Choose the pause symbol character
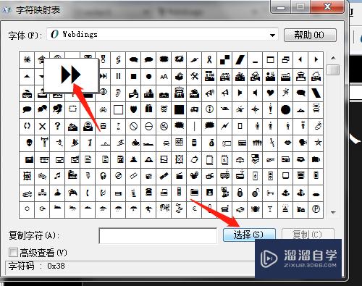The width and height of the screenshot is (362, 286). [118, 77]
